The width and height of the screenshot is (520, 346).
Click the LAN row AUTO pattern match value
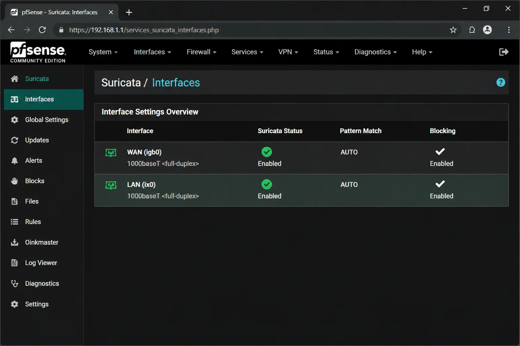coord(349,184)
